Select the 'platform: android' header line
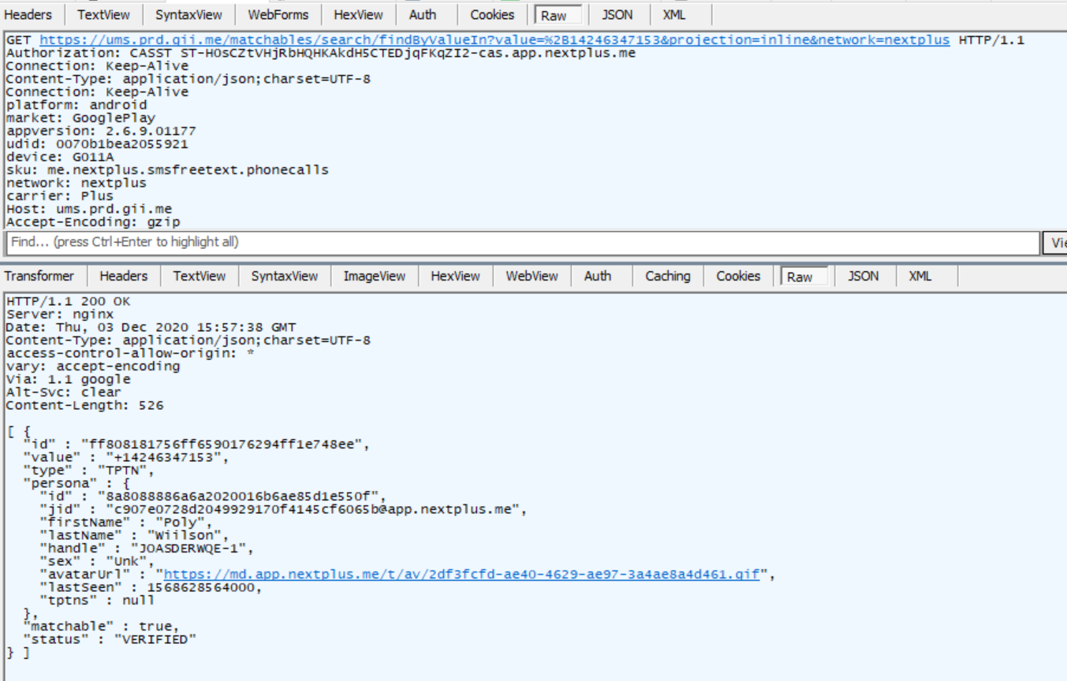1067x681 pixels. tap(76, 105)
